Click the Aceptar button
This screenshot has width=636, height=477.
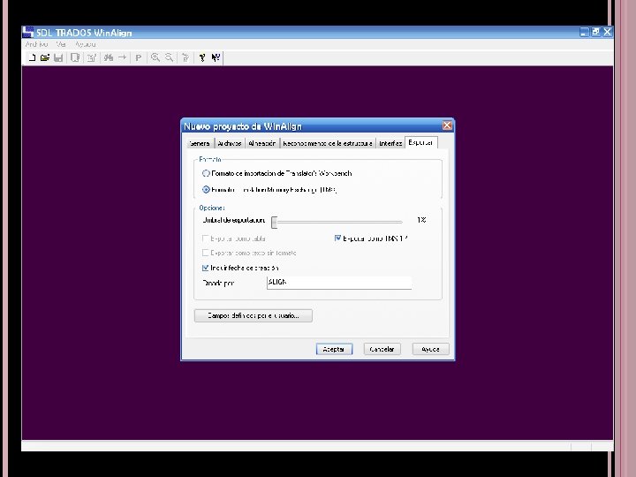point(334,349)
